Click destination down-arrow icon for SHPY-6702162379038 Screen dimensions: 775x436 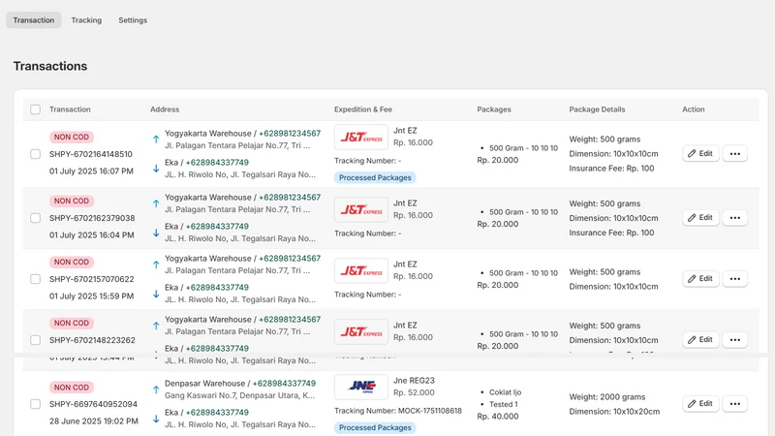click(156, 233)
